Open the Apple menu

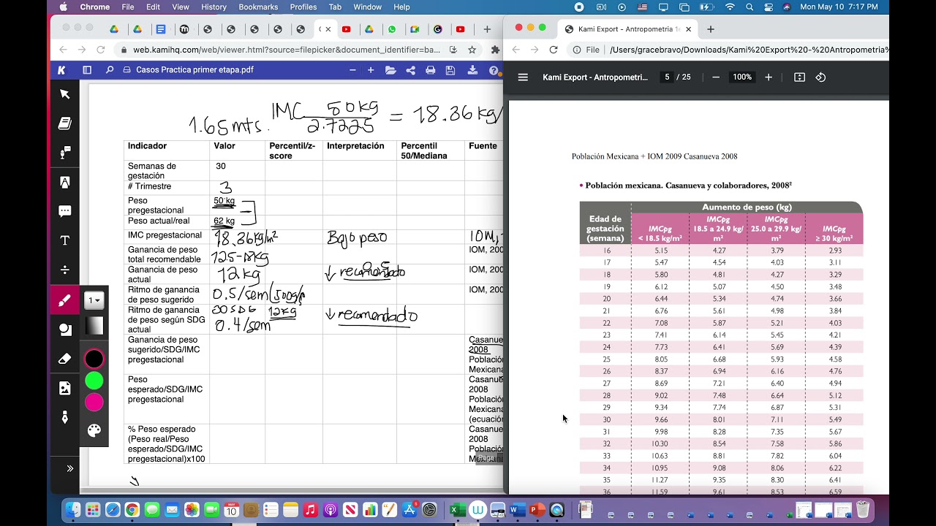[x=63, y=7]
